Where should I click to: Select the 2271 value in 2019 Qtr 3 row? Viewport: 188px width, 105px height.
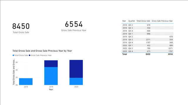click(148, 40)
